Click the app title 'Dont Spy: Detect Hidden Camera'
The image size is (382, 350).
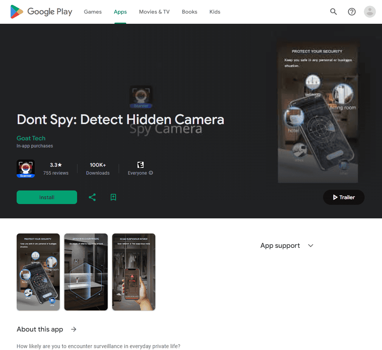click(x=121, y=120)
